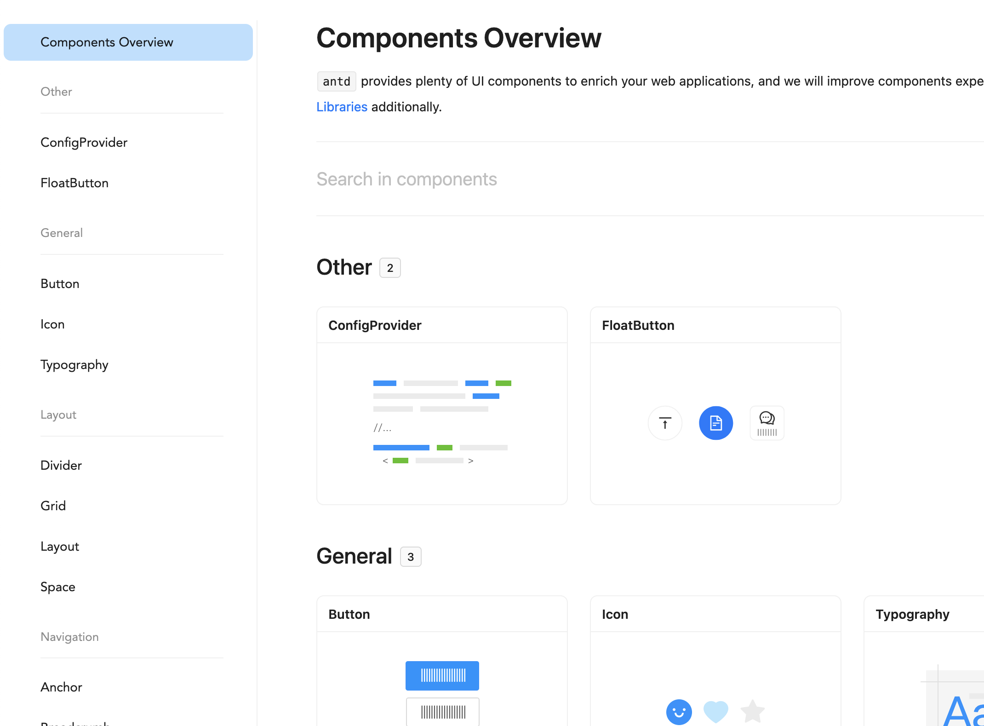Select Components Overview in the sidebar
The image size is (984, 726).
pyautogui.click(x=128, y=42)
